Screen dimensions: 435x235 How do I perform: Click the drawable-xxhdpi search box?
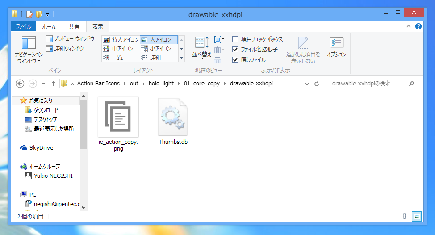point(372,84)
